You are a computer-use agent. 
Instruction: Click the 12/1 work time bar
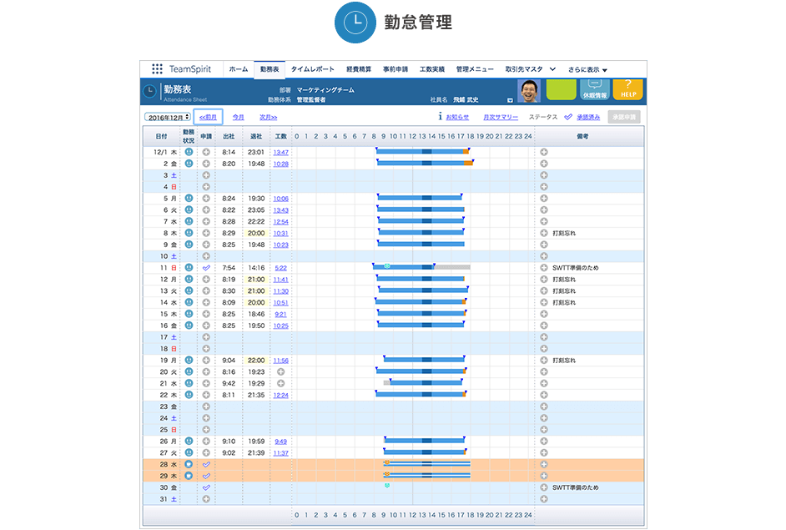click(422, 151)
